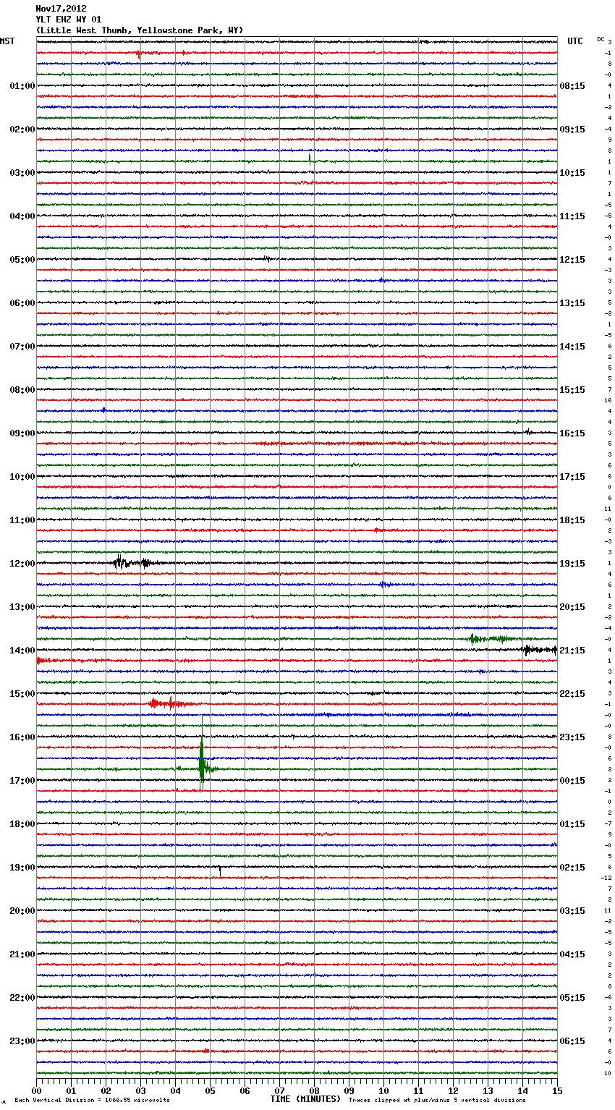This screenshot has height=1110, width=615.
Task: Click the minute 05 axis tick label
Action: (210, 1090)
